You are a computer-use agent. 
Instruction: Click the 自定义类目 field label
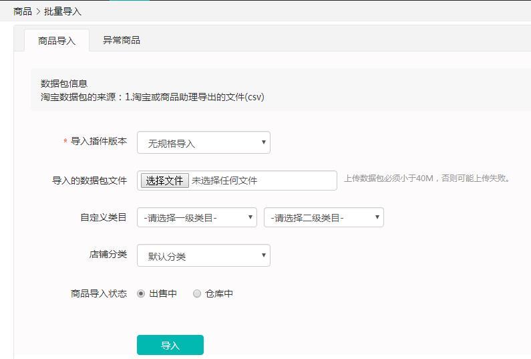(104, 217)
